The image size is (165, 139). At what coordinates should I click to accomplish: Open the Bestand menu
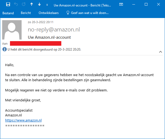[x=8, y=13]
